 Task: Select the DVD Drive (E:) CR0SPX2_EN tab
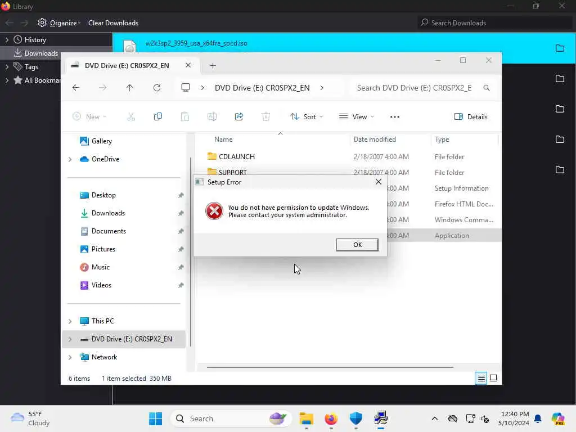(127, 65)
